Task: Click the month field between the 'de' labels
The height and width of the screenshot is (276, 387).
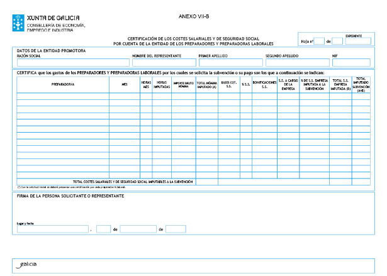Action: click(x=138, y=229)
